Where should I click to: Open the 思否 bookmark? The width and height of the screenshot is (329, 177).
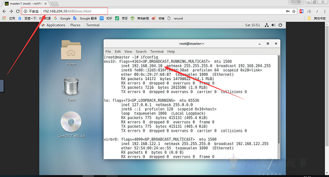pos(121,18)
